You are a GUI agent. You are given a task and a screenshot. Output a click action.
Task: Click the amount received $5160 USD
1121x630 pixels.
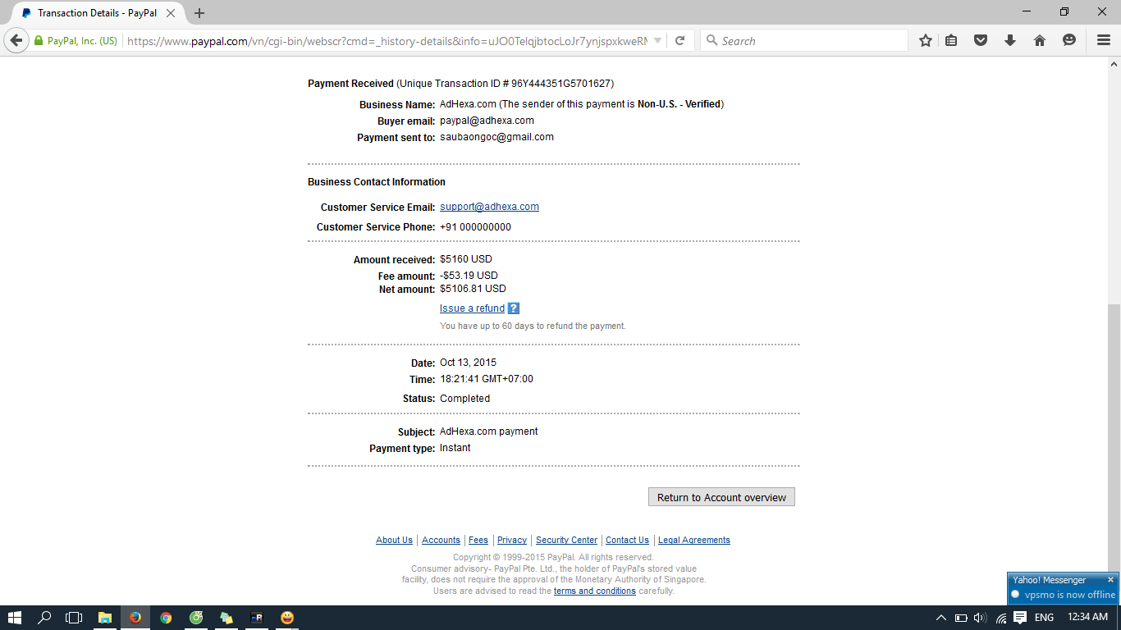click(x=466, y=259)
